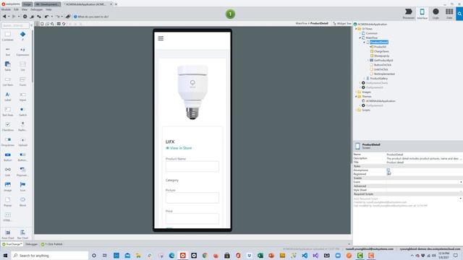Open module settings gear in toolbar

pos(25,17)
